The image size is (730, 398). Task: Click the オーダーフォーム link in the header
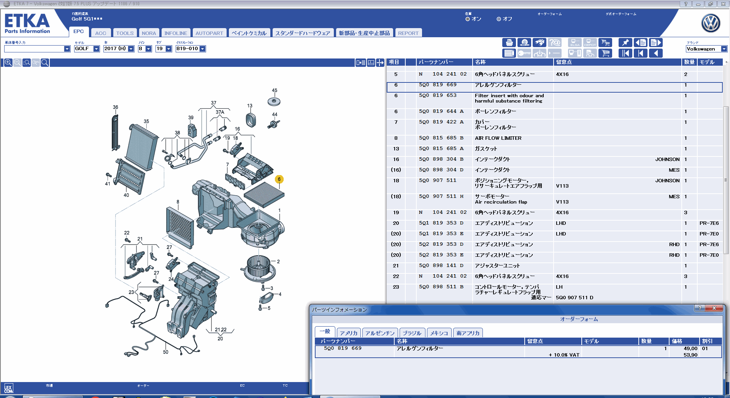[x=549, y=14]
